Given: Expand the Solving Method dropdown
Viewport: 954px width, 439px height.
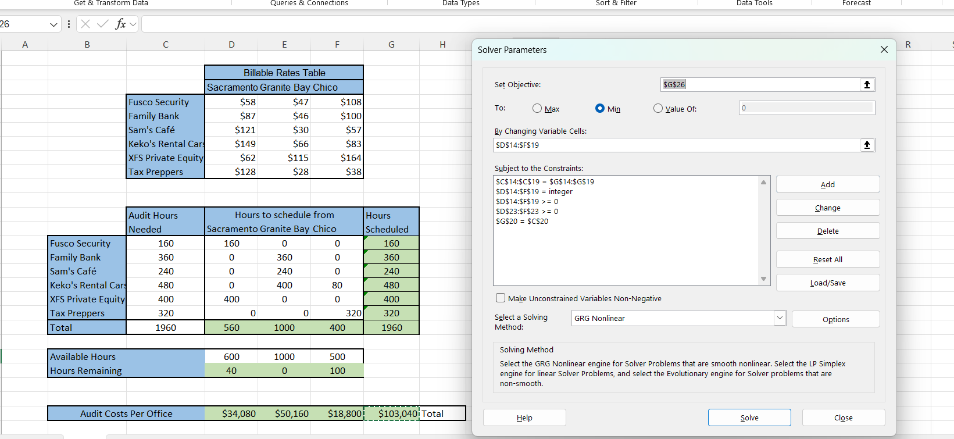Looking at the screenshot, I should (780, 318).
